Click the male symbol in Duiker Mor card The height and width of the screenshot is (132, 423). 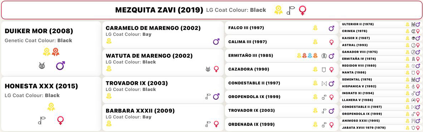pyautogui.click(x=61, y=66)
